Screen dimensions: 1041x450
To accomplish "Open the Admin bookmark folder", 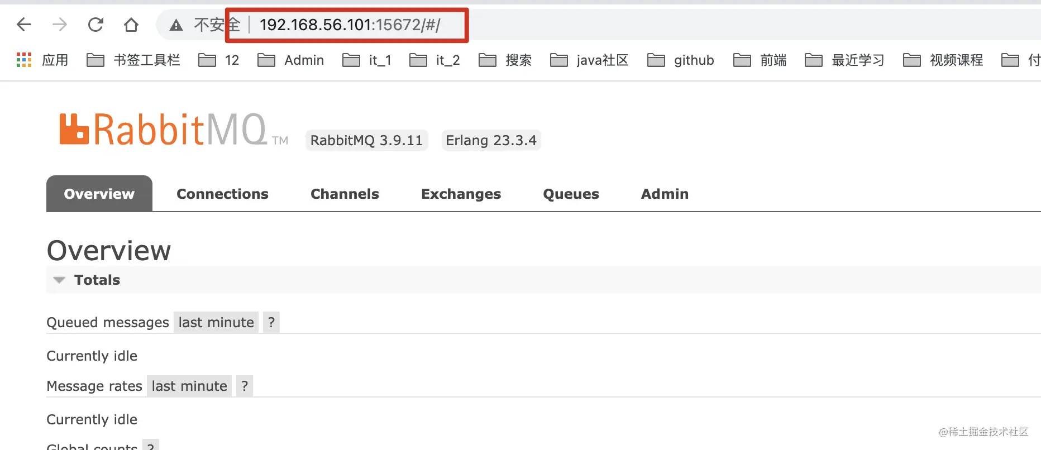I will pyautogui.click(x=290, y=60).
